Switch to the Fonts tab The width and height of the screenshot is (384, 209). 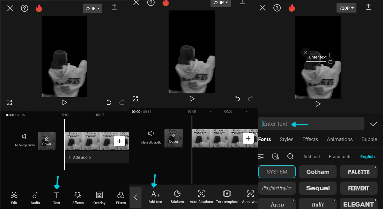click(265, 139)
